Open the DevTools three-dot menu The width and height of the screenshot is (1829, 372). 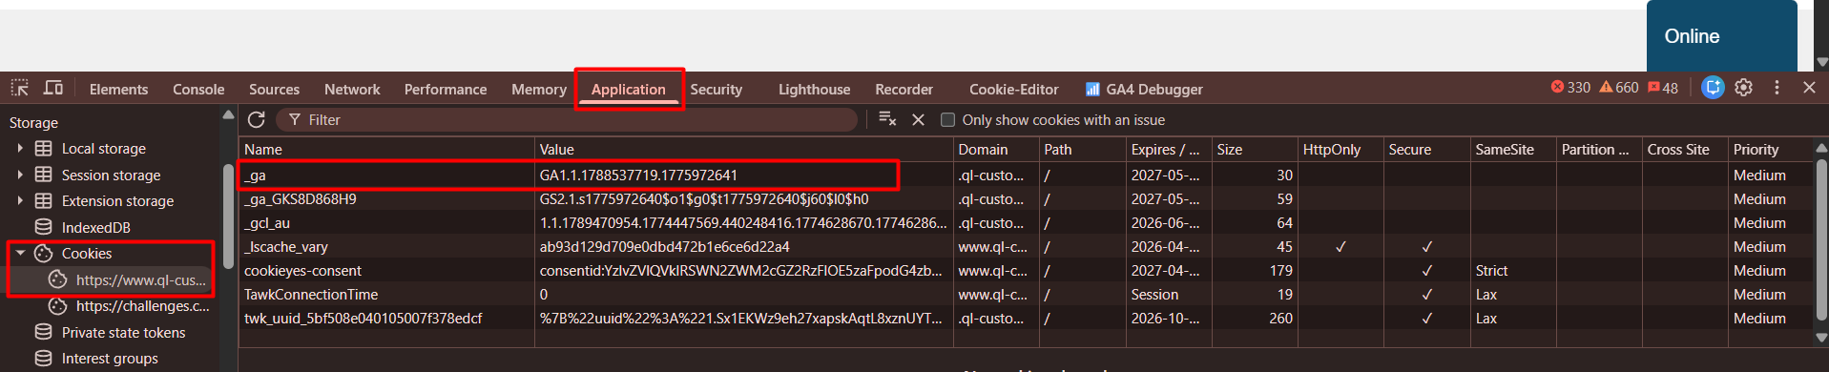pyautogui.click(x=1777, y=88)
